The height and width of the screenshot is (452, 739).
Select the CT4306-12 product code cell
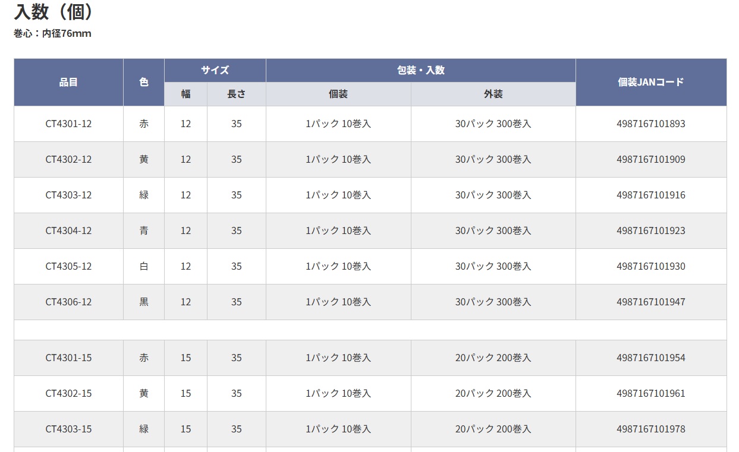click(x=68, y=302)
